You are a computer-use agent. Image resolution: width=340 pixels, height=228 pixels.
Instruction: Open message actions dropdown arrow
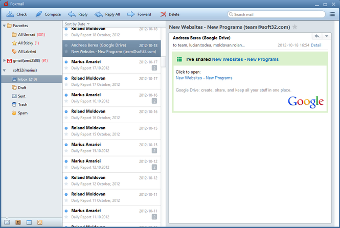tap(327, 36)
